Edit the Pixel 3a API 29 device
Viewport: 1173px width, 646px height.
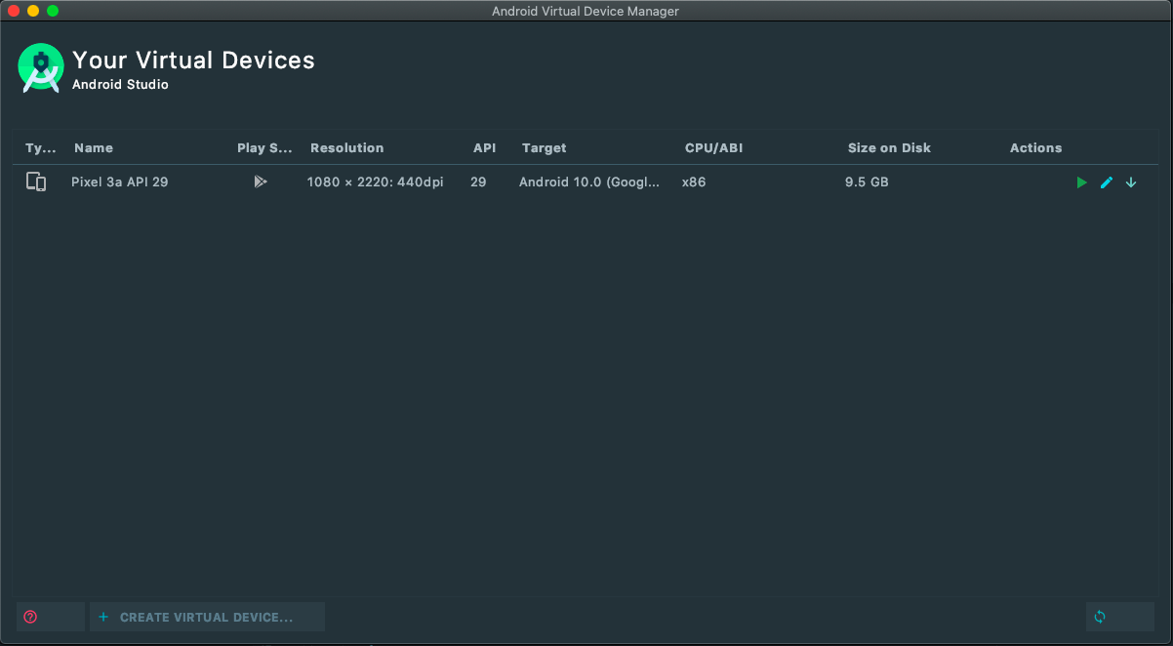click(x=1106, y=182)
